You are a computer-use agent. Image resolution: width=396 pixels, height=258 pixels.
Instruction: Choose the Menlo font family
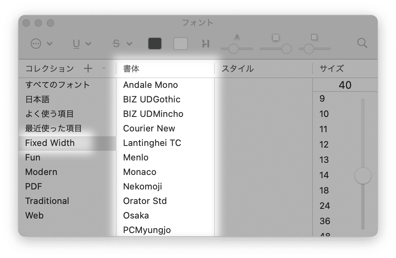pos(165,158)
